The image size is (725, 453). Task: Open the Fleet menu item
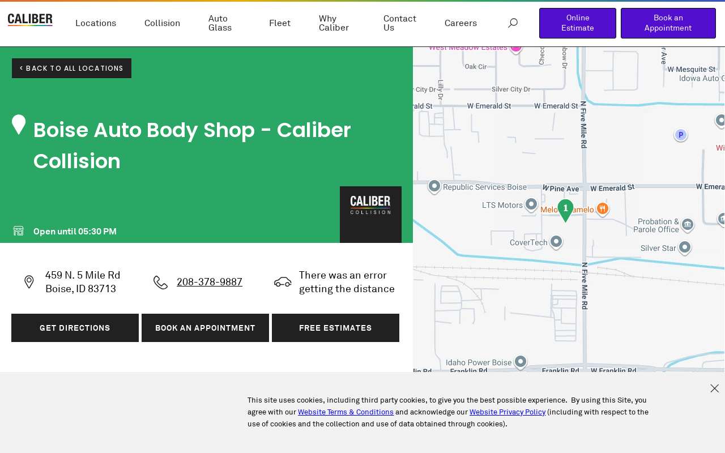[x=280, y=23]
